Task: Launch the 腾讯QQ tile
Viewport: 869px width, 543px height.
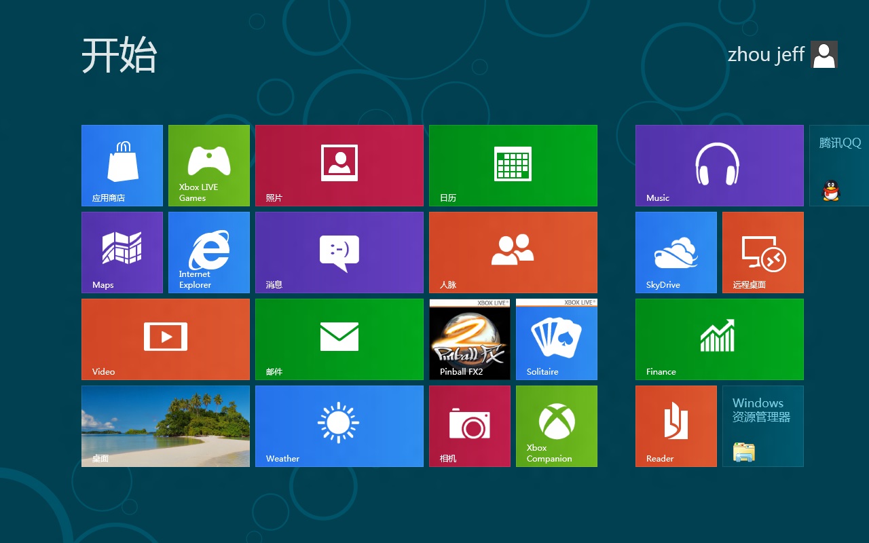Action: 839,166
